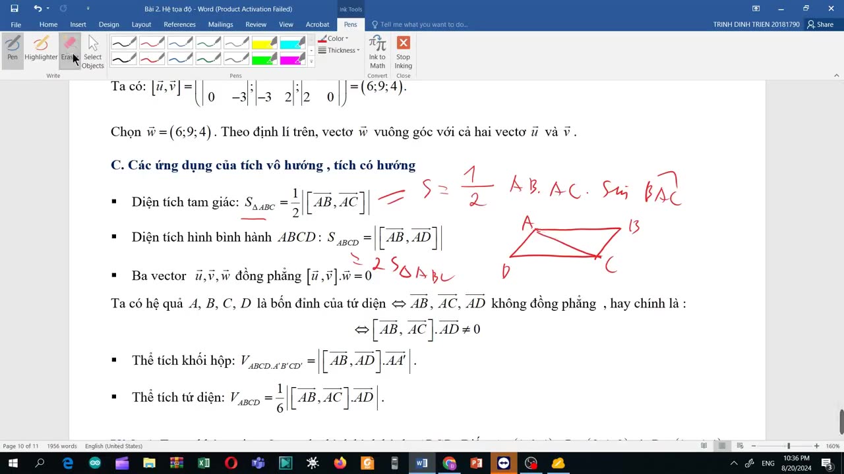
Task: Choose the top-row blue pen preset
Action: pos(180,44)
